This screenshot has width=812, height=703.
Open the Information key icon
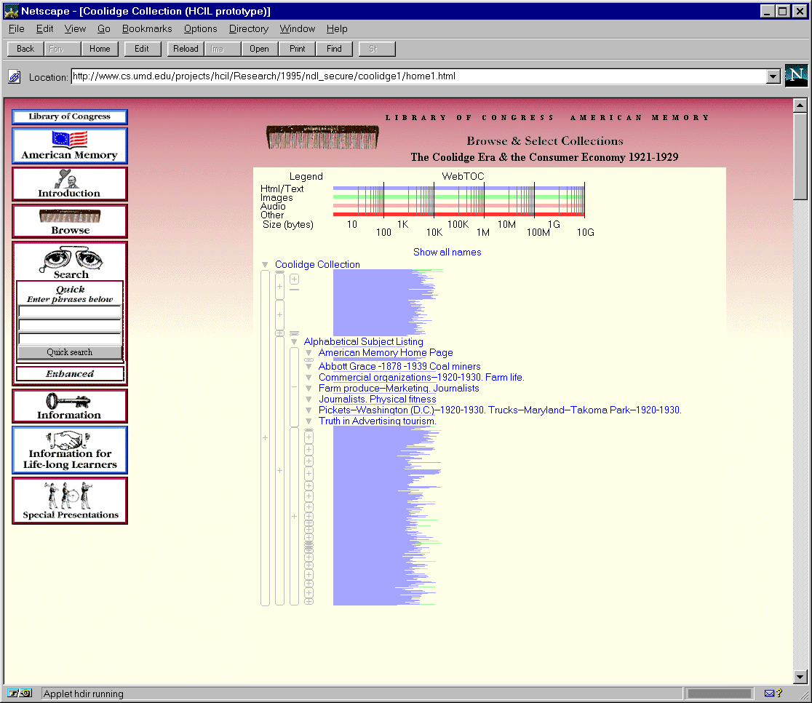pos(68,401)
